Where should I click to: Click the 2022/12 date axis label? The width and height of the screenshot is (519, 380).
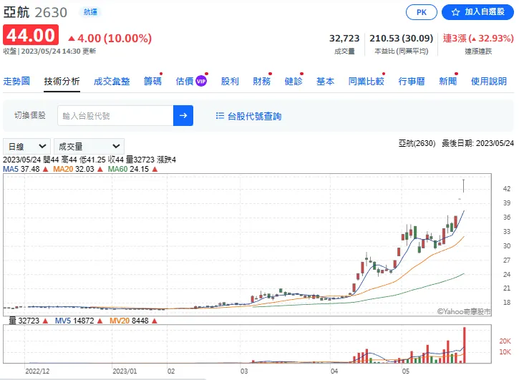pos(37,371)
